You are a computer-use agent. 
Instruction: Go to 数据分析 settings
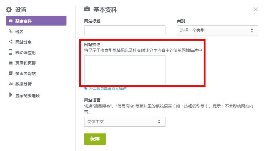(x=24, y=84)
